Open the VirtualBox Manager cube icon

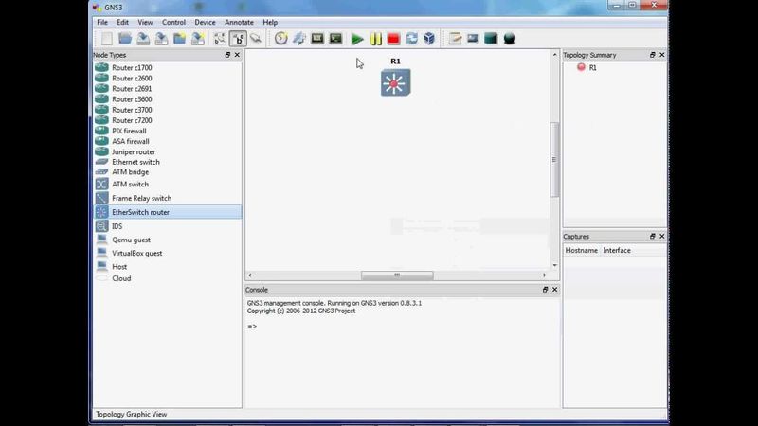click(x=429, y=39)
